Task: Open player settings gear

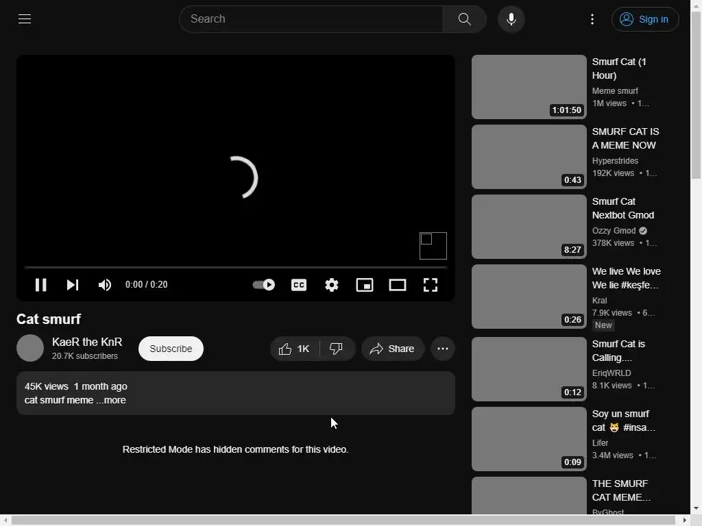Action: click(332, 285)
